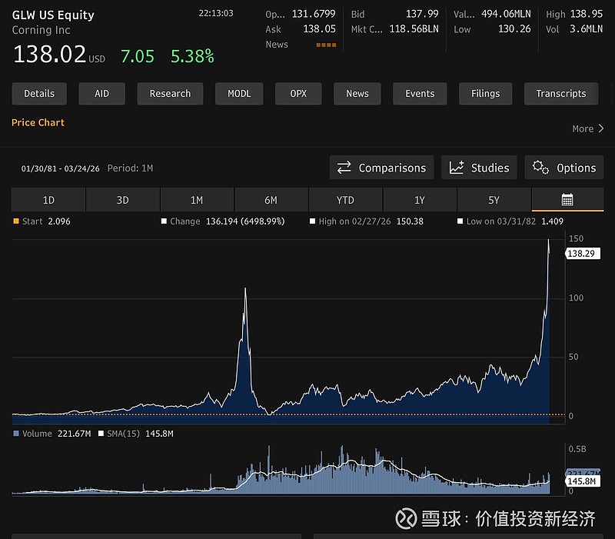Viewport: 615px width, 539px height.
Task: Expand More with the chevron arrow
Action: [600, 128]
